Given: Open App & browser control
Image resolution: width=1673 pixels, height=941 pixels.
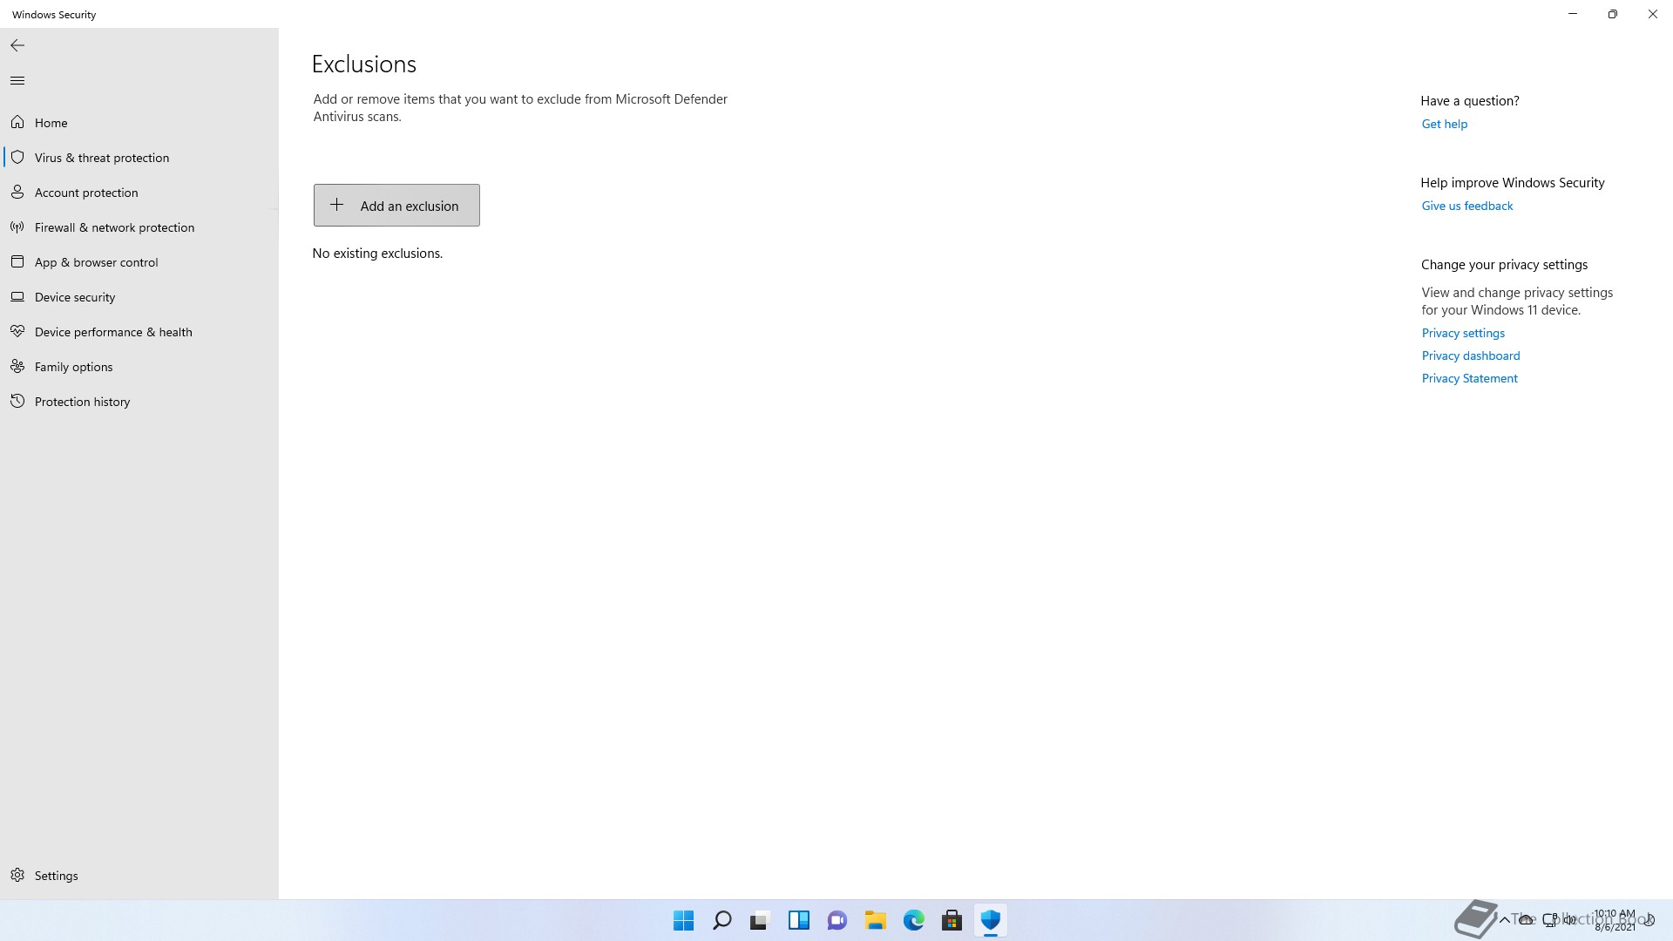Looking at the screenshot, I should coord(139,262).
